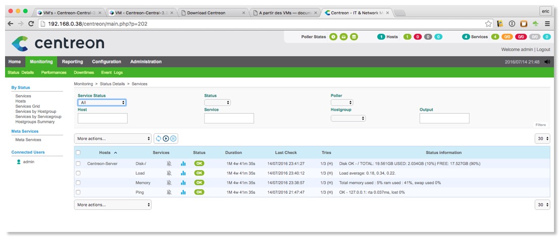Check the select-all checkbox in table header
559x237 pixels.
(x=78, y=152)
